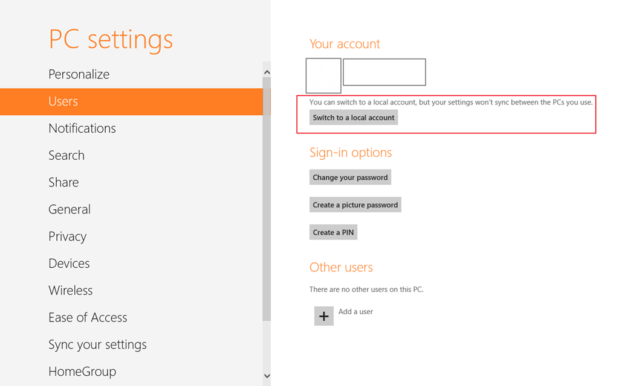This screenshot has height=386, width=619.
Task: Select the Users category
Action: coord(131,101)
